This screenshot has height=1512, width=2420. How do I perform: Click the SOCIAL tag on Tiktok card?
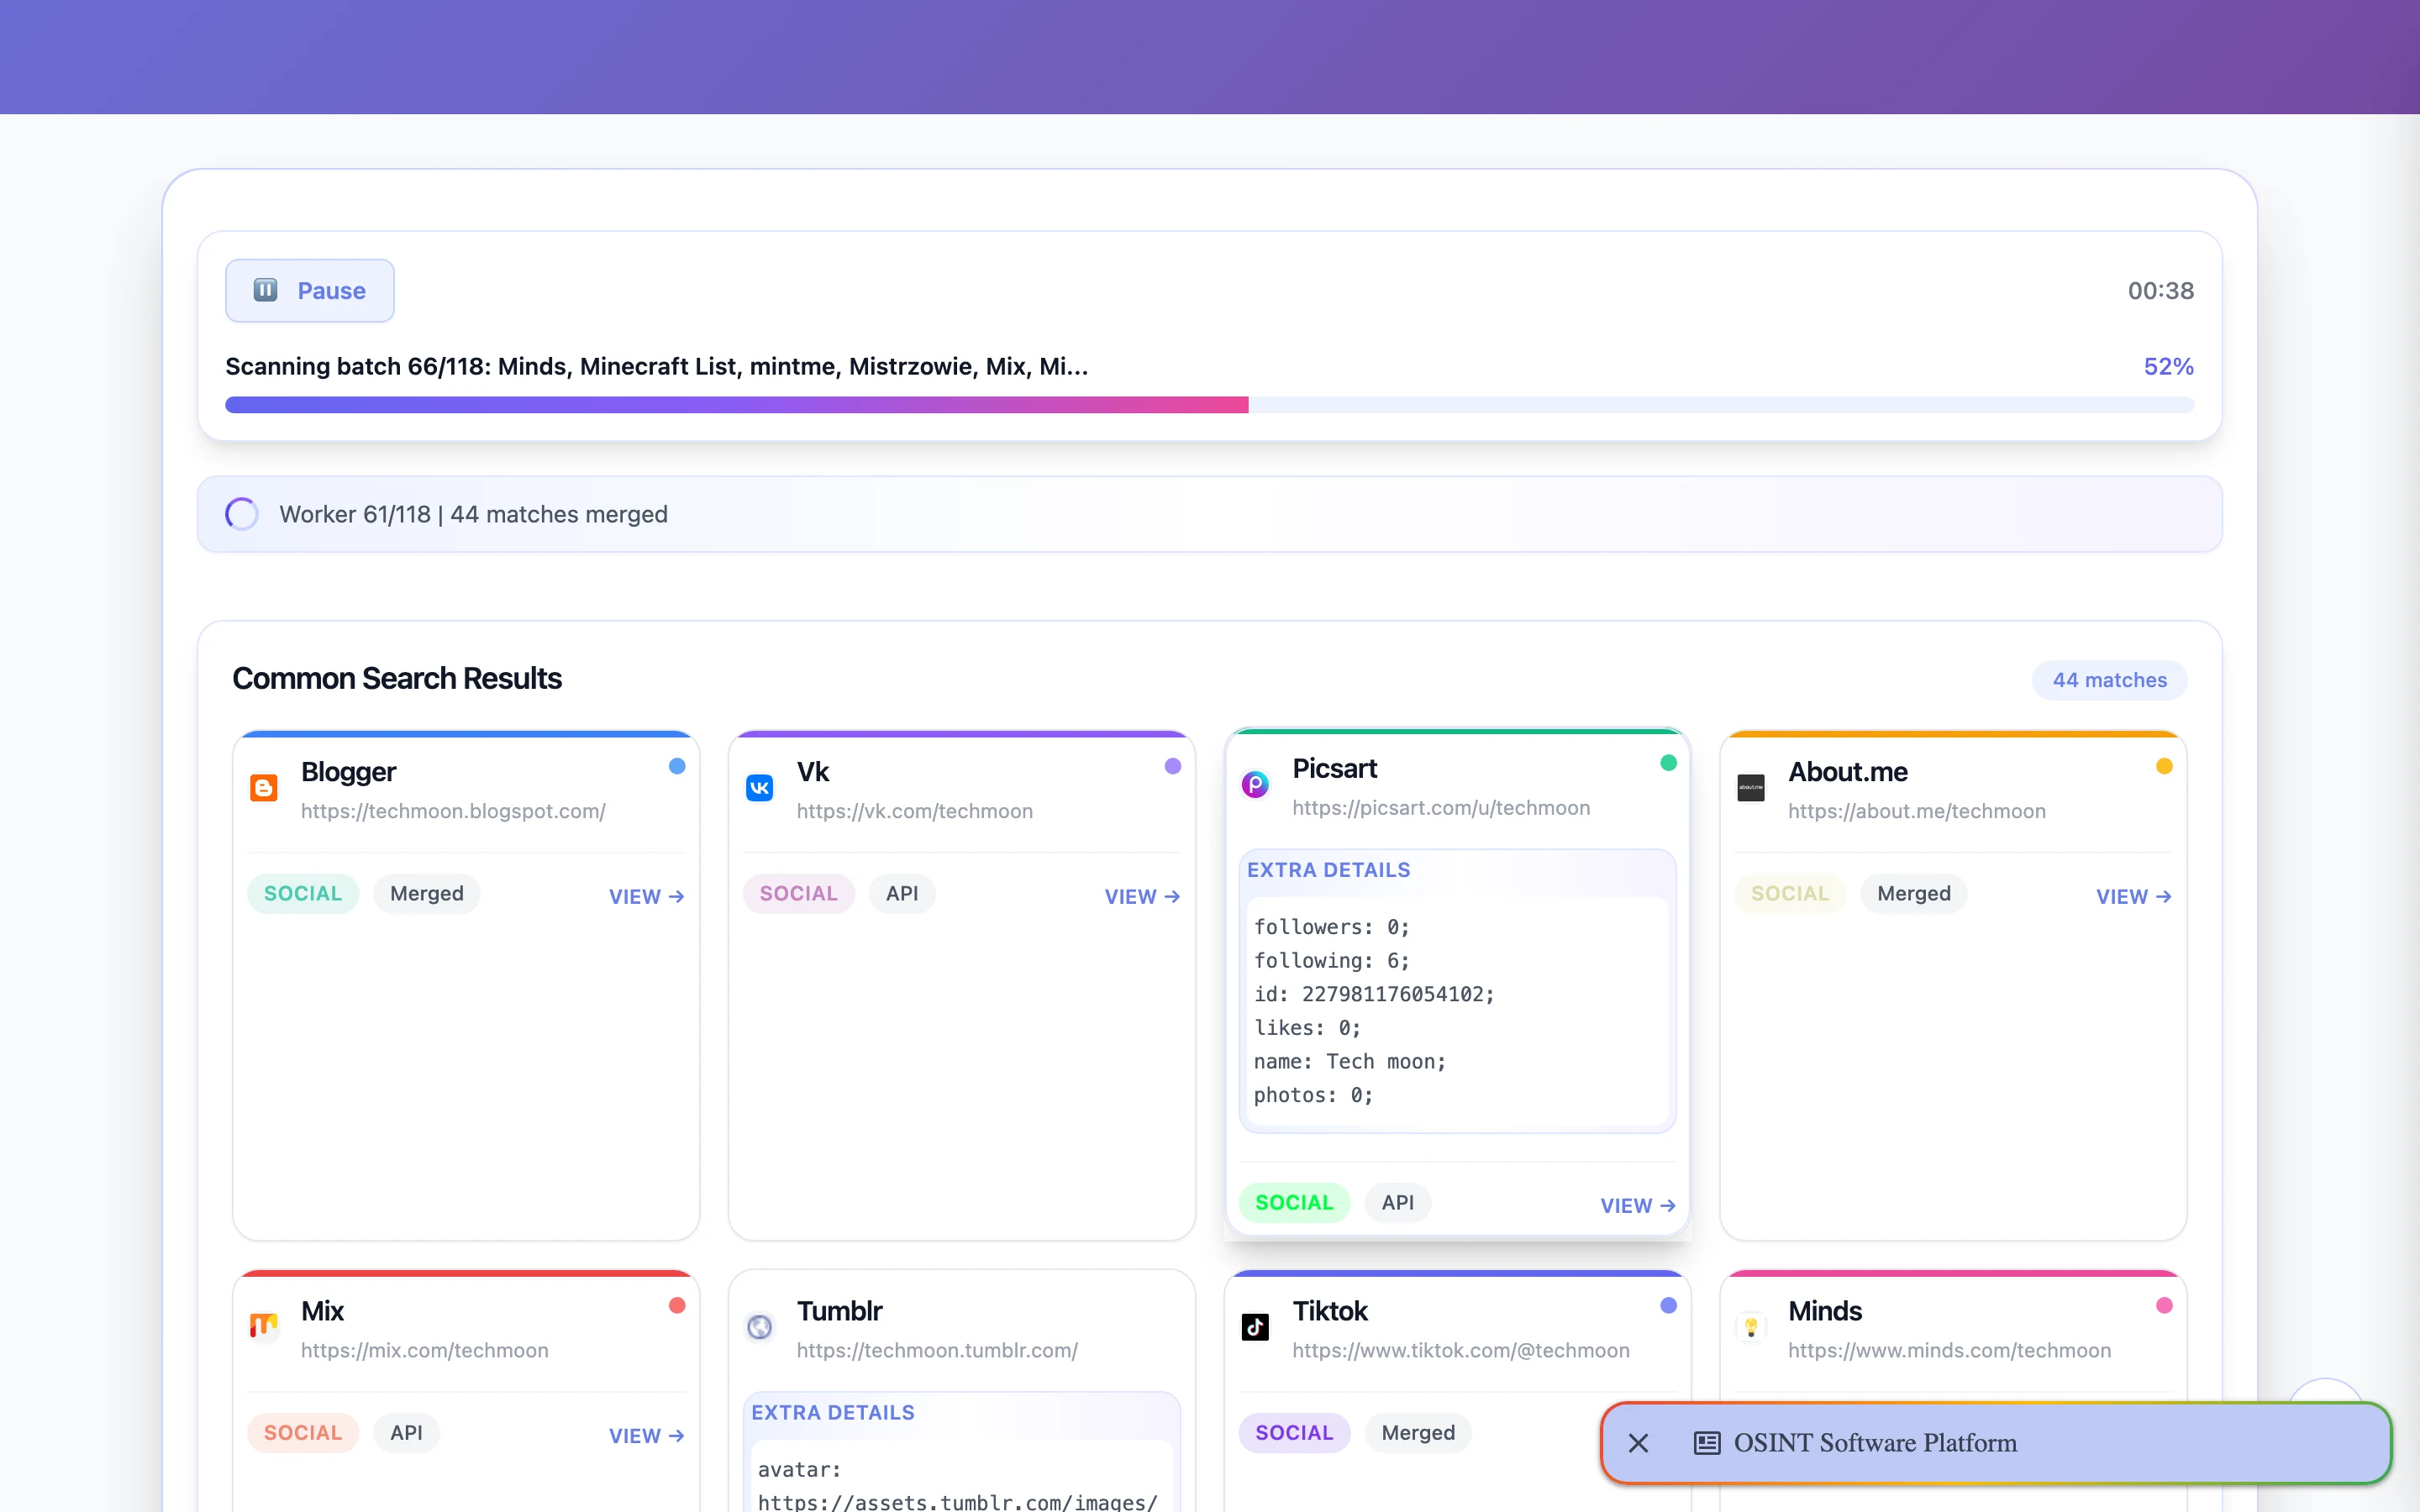[1294, 1432]
